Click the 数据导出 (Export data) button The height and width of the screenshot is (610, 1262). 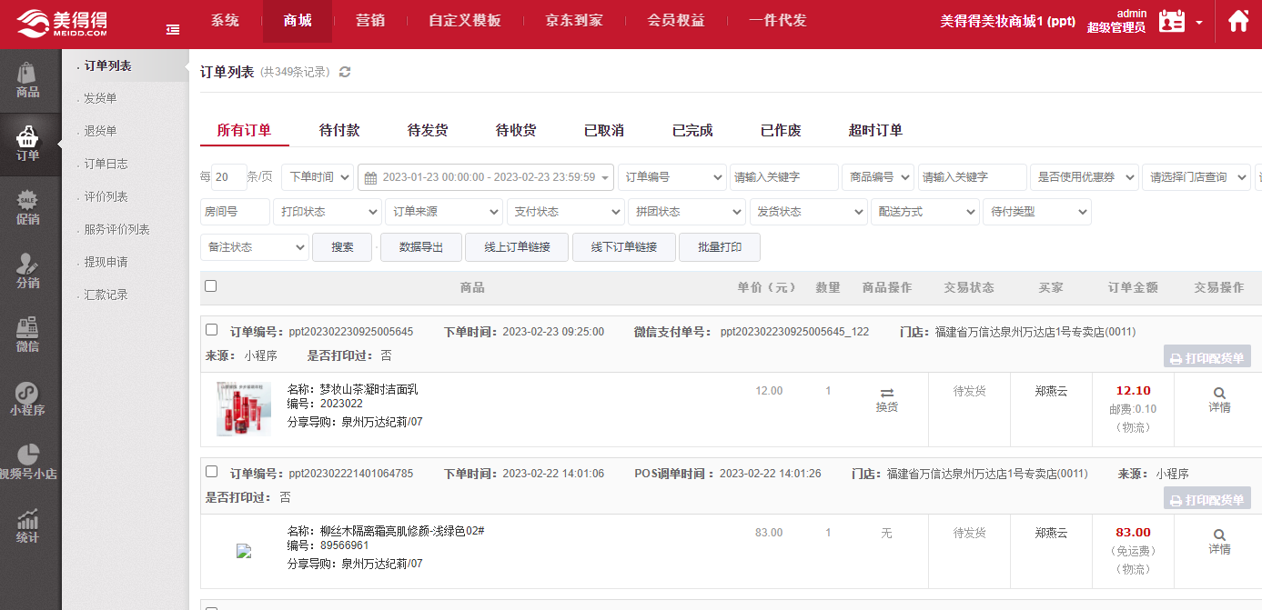coord(421,247)
